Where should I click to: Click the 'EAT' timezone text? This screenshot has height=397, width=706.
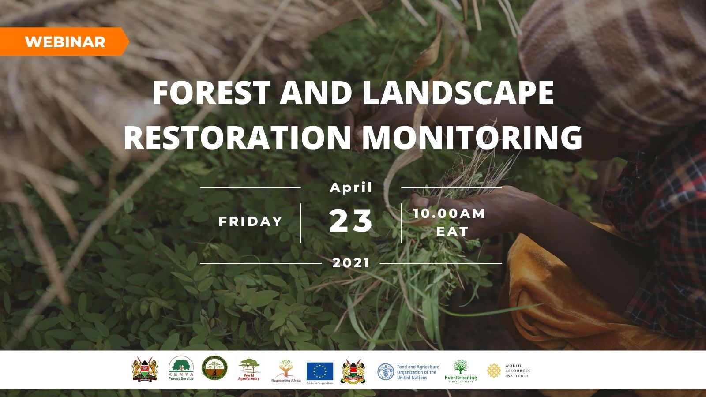tap(452, 232)
